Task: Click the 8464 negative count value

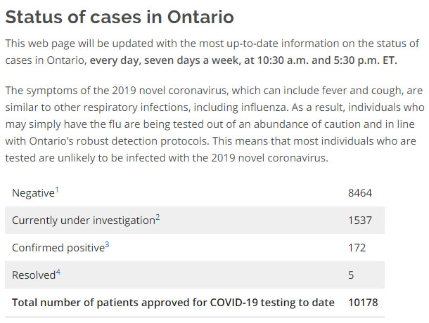Action: [359, 192]
